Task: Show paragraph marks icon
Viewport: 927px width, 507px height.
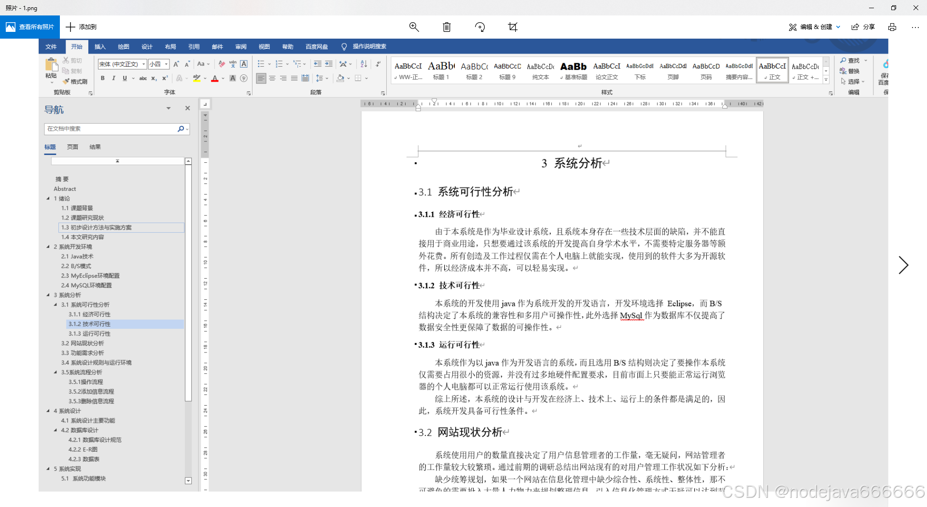Action: [378, 64]
